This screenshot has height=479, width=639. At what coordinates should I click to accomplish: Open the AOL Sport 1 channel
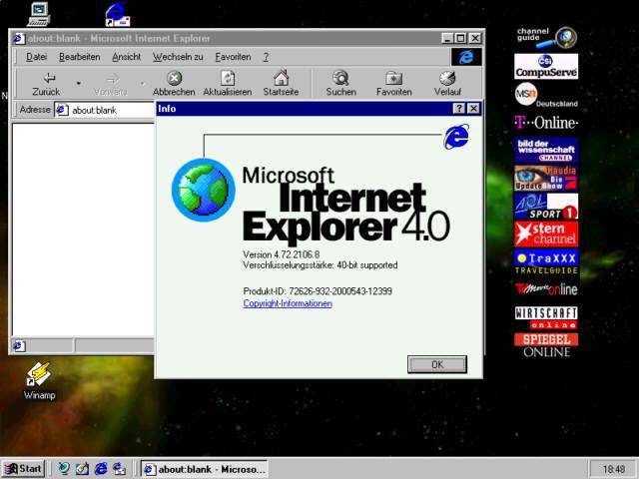[x=546, y=207]
